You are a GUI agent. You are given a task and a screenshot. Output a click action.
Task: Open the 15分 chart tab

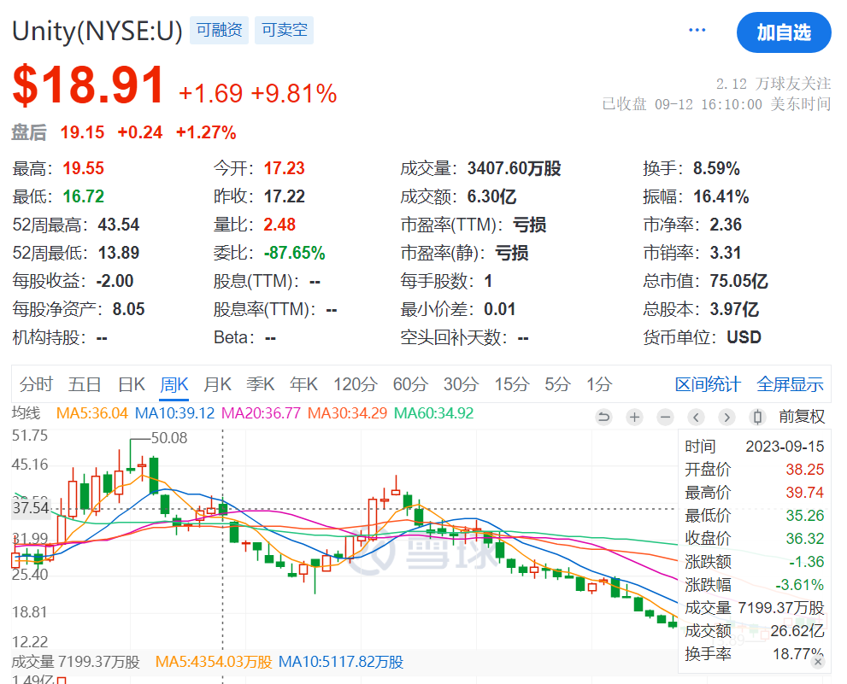click(512, 384)
